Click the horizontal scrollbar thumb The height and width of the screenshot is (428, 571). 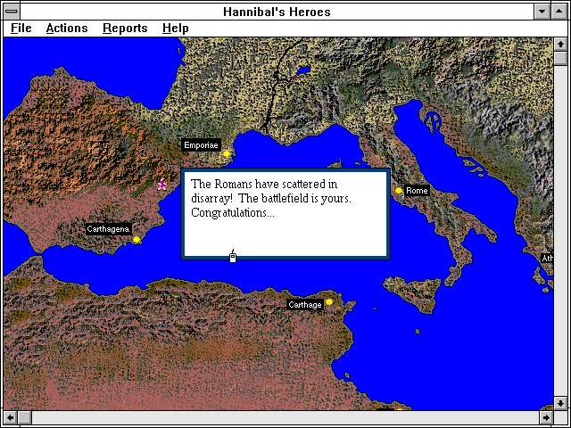[x=25, y=417]
